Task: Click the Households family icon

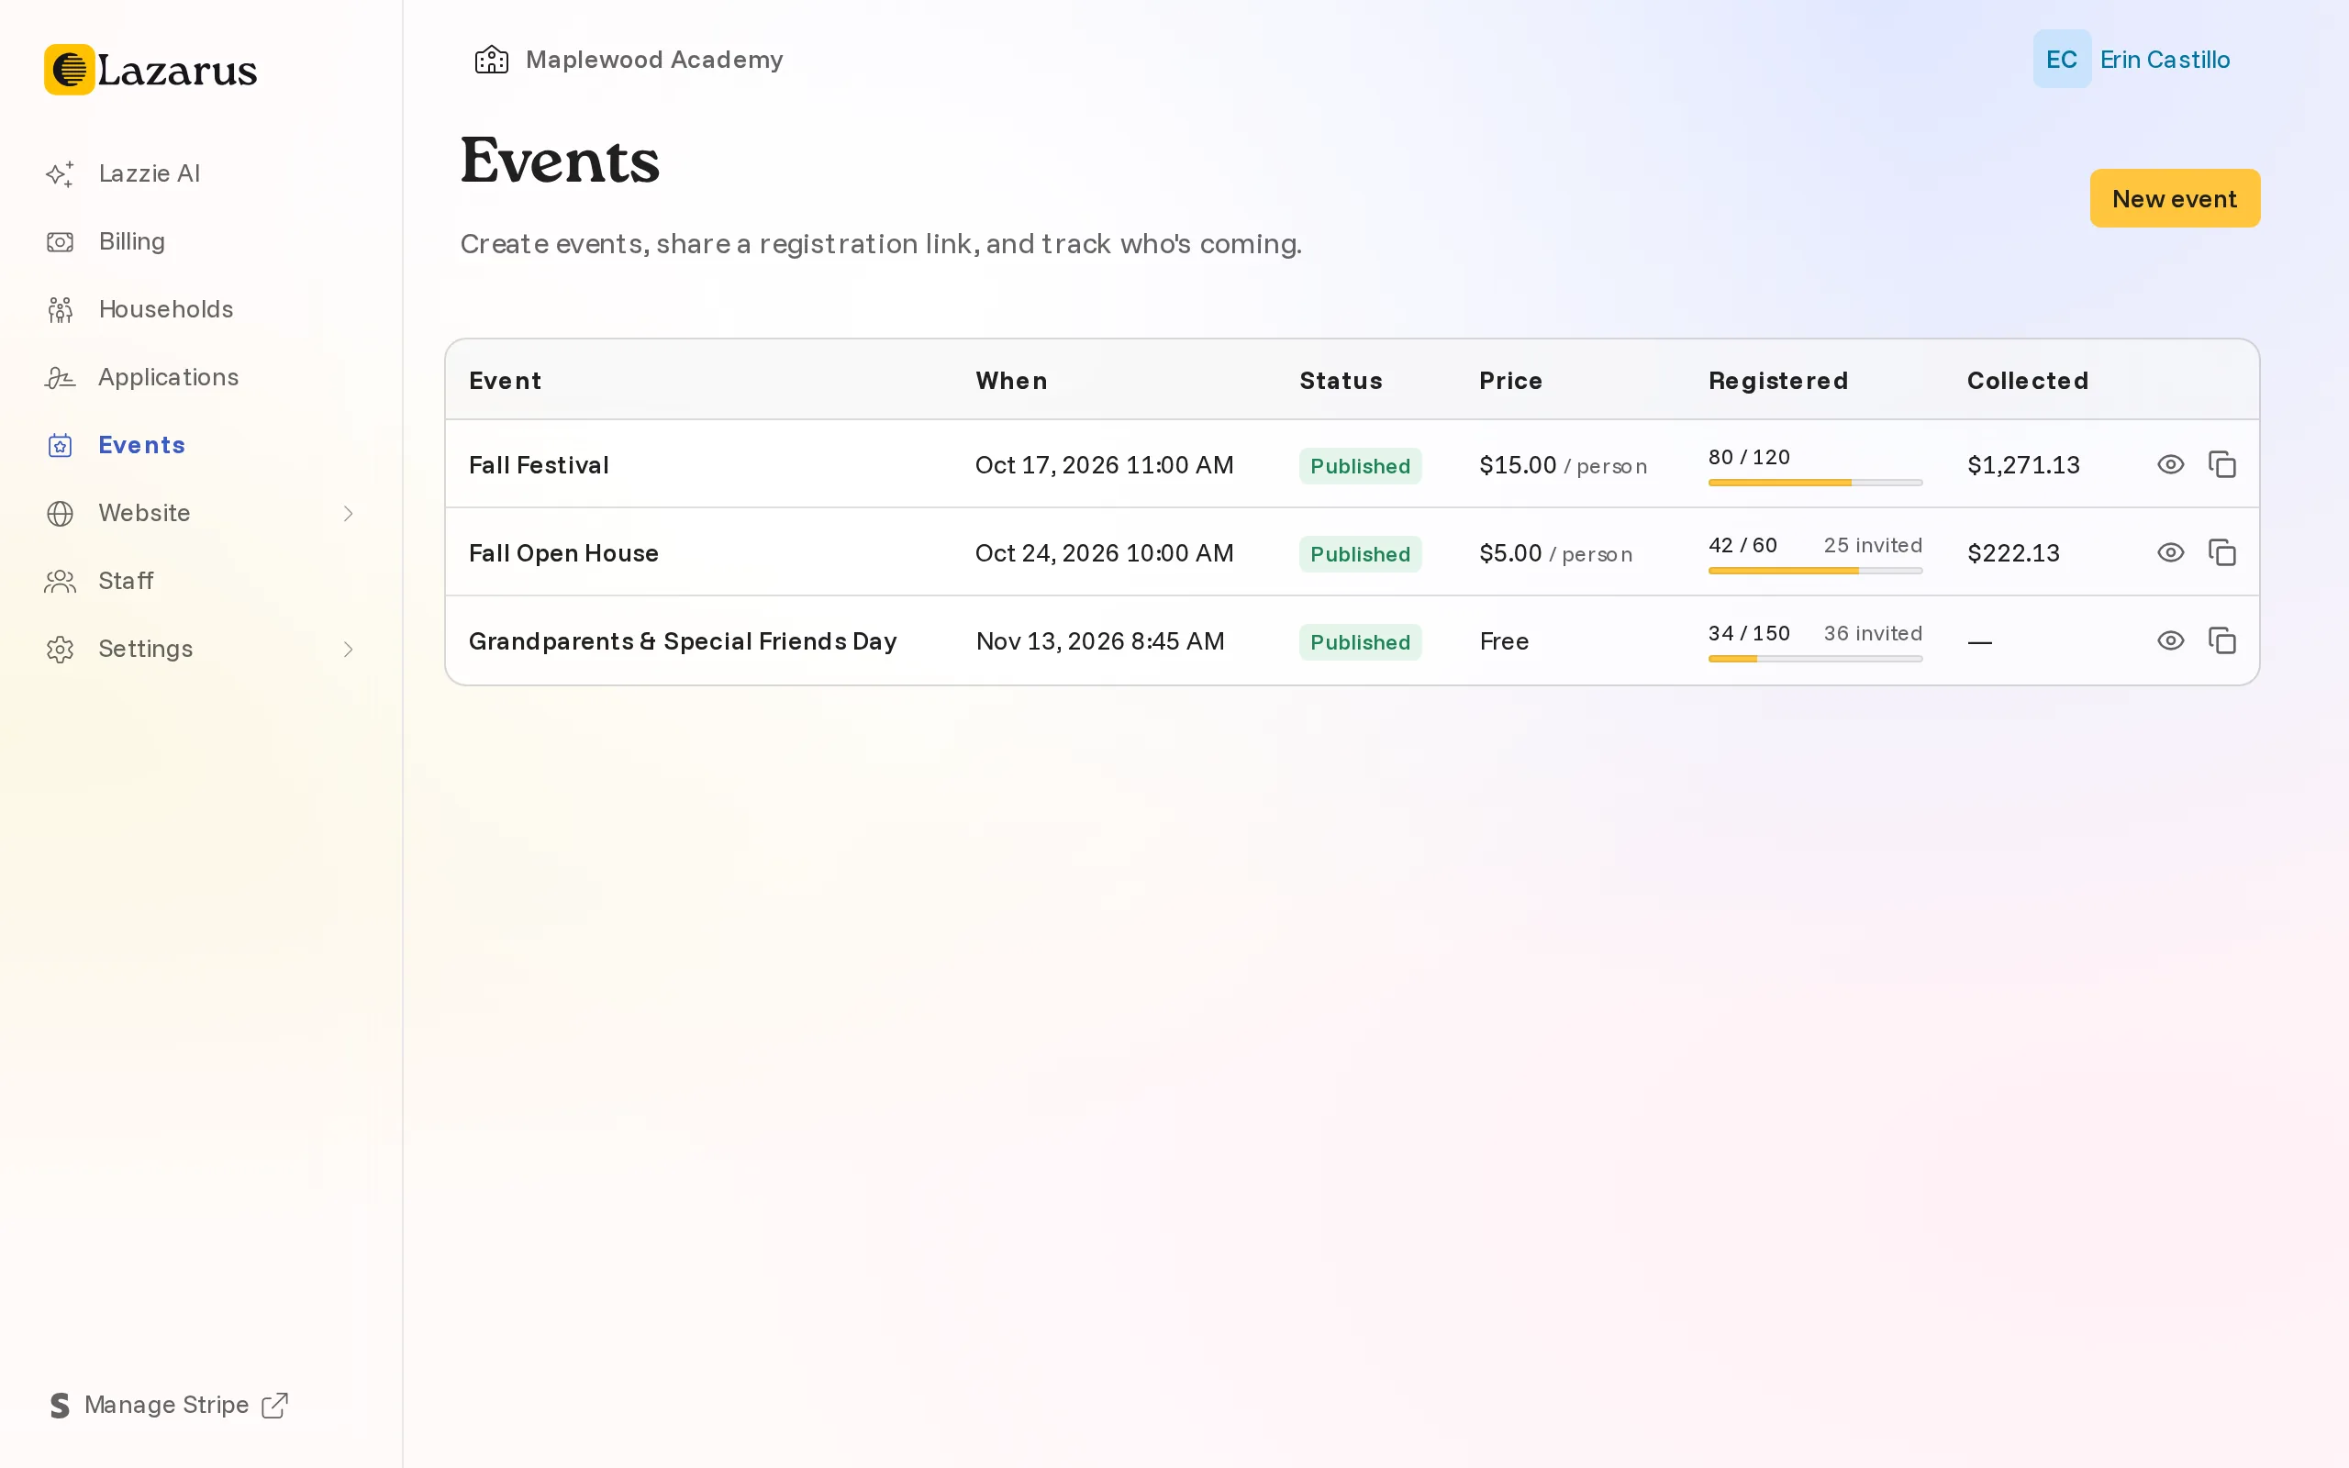Action: tap(61, 310)
